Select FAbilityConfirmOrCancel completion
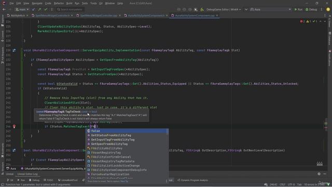 point(127,157)
